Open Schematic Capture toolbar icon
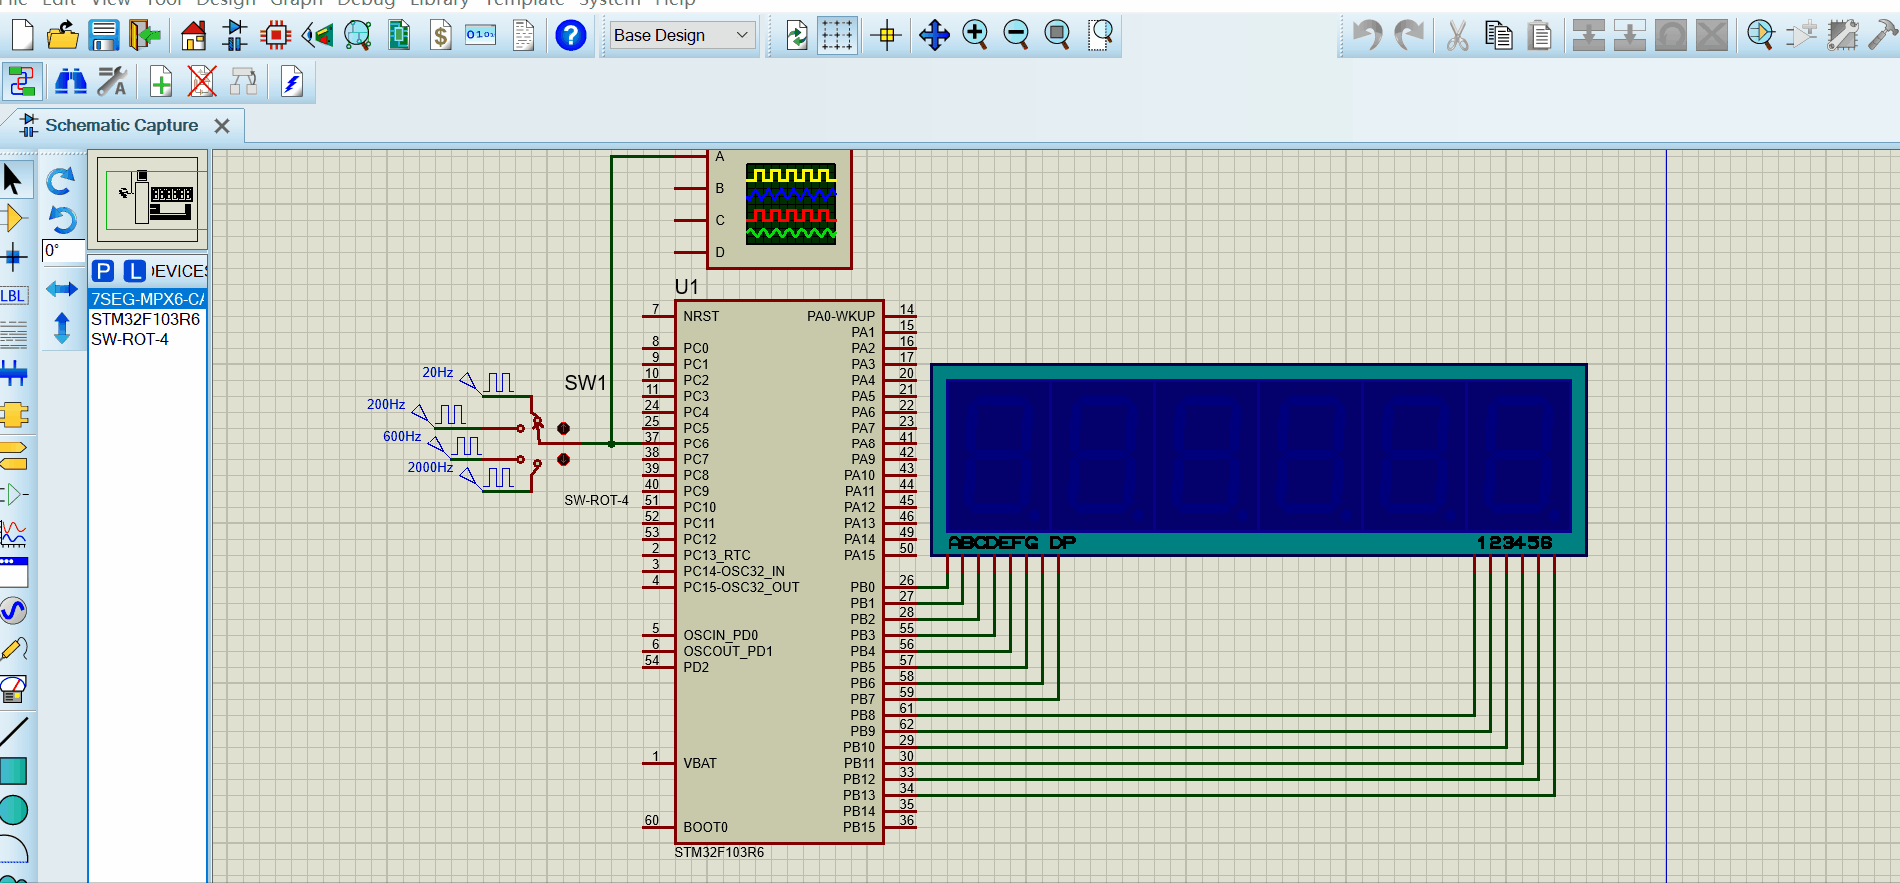Image resolution: width=1900 pixels, height=883 pixels. pos(235,35)
